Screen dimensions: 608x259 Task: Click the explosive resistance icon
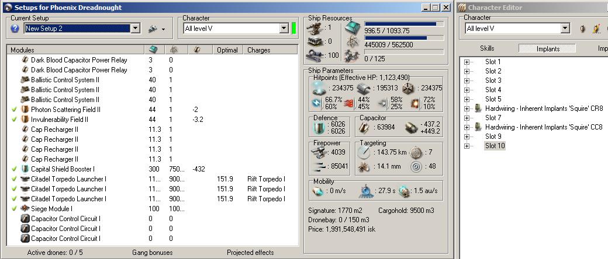point(415,103)
